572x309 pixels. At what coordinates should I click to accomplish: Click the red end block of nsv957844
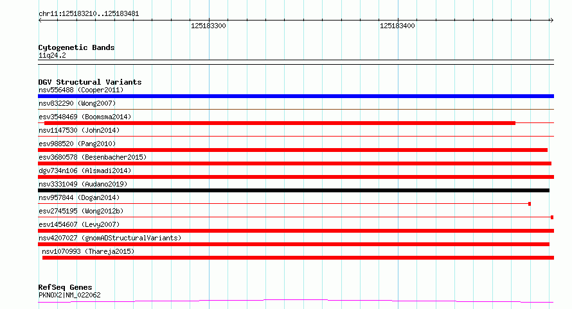click(x=530, y=204)
